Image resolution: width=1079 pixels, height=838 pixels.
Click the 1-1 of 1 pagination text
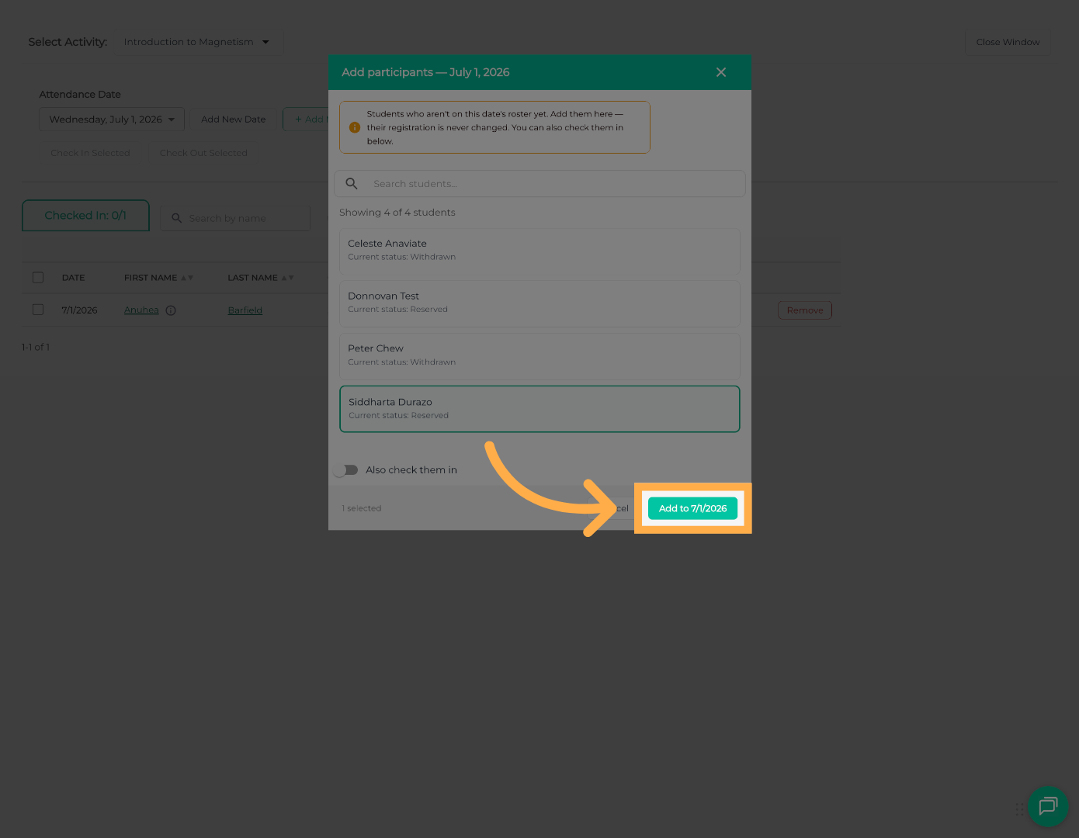(x=36, y=348)
